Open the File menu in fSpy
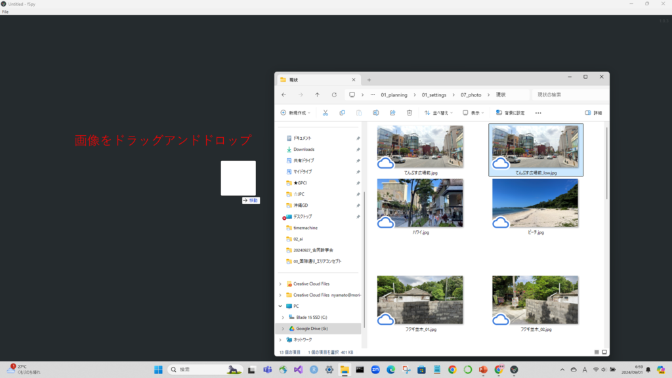 pyautogui.click(x=5, y=12)
